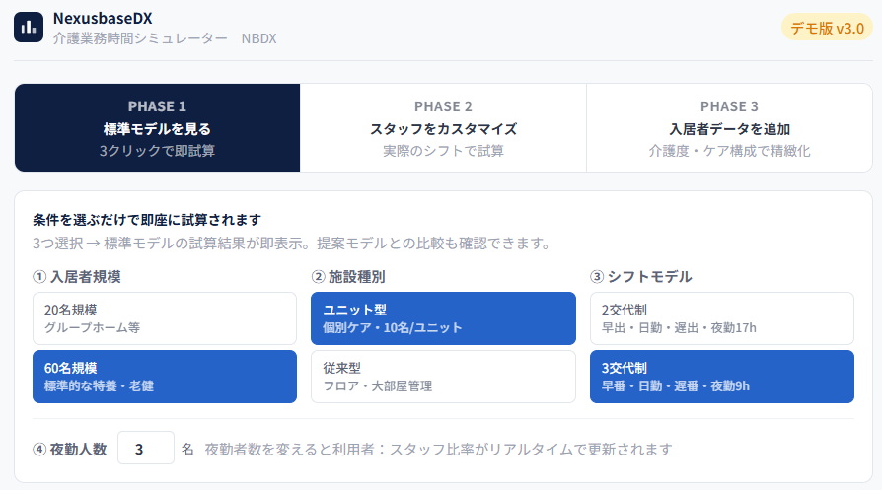Click the ② 施設種別 section heading
Viewport: 882px width, 490px height.
[348, 277]
